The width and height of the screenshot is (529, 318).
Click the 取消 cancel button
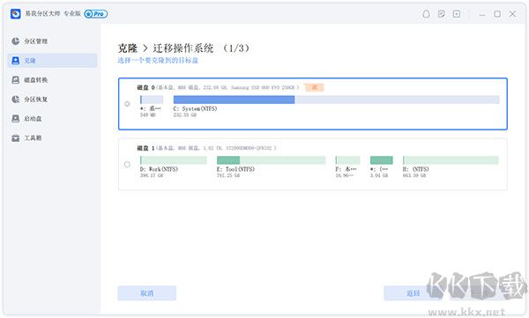pos(146,293)
